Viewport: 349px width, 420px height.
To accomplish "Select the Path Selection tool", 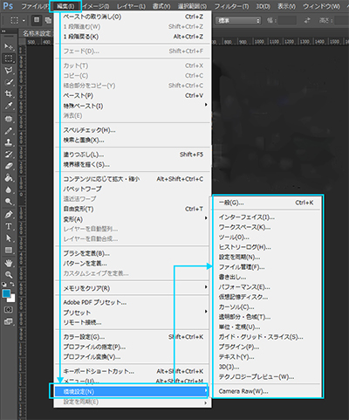I will coord(9,238).
